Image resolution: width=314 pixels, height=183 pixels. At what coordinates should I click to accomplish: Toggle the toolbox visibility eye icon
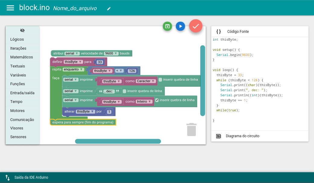[x=22, y=30]
